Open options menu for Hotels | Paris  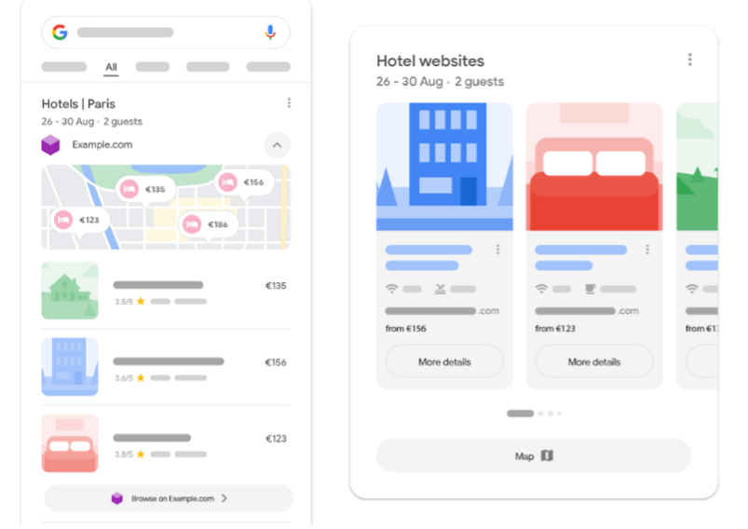289,103
